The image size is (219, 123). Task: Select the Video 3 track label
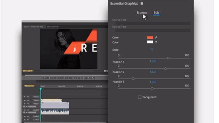(x=36, y=97)
